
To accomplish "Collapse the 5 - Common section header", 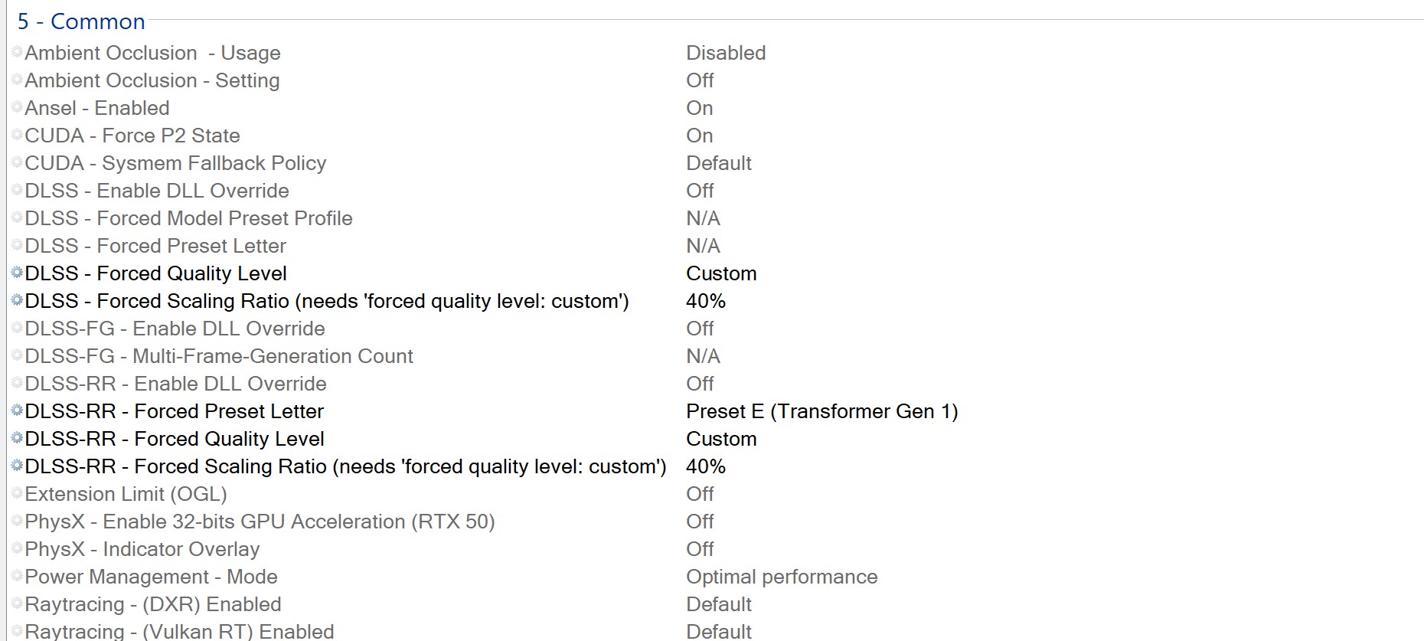I will (81, 21).
